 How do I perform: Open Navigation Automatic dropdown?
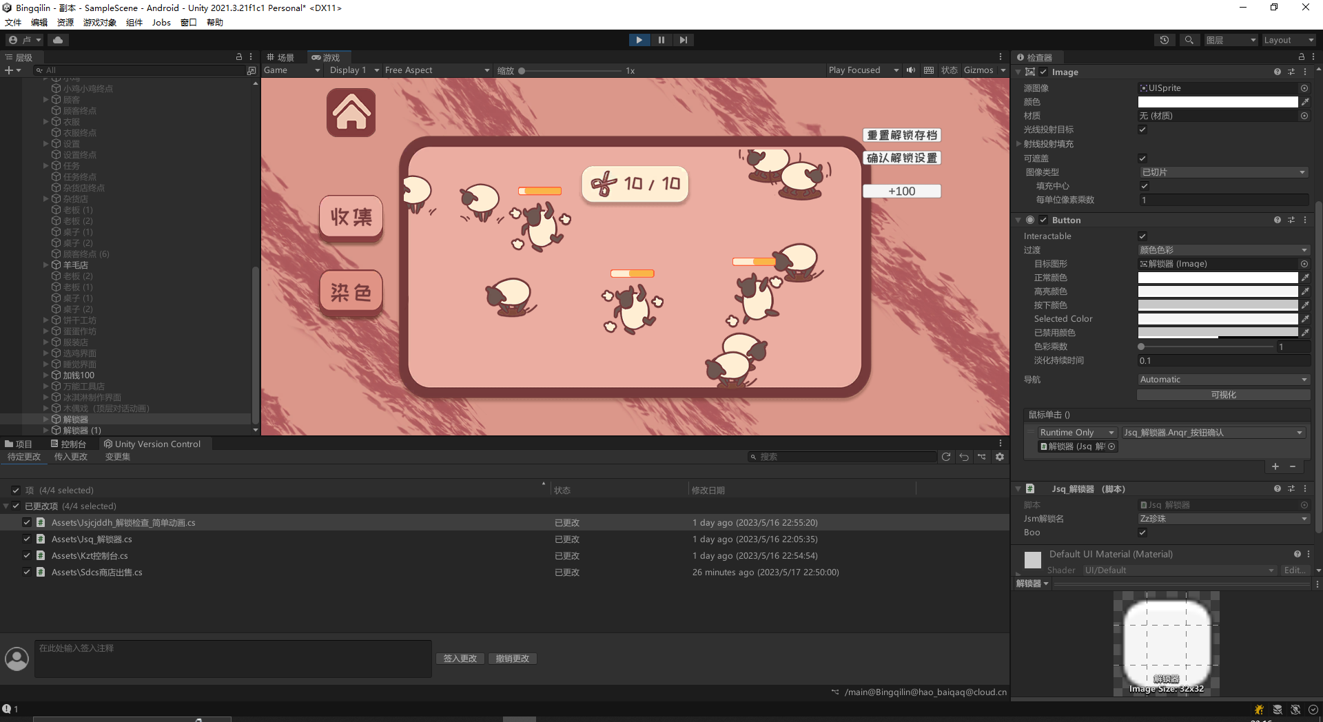(x=1223, y=380)
